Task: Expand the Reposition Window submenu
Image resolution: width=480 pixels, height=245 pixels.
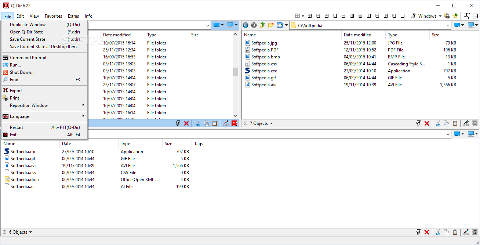Action: point(44,105)
